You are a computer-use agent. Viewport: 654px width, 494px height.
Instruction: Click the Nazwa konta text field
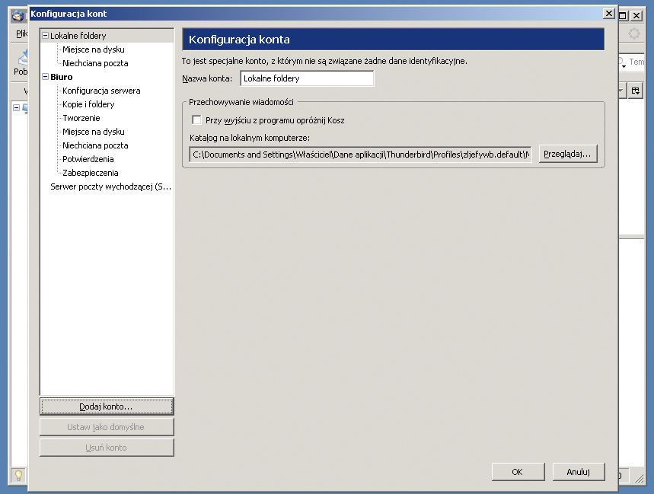[307, 78]
